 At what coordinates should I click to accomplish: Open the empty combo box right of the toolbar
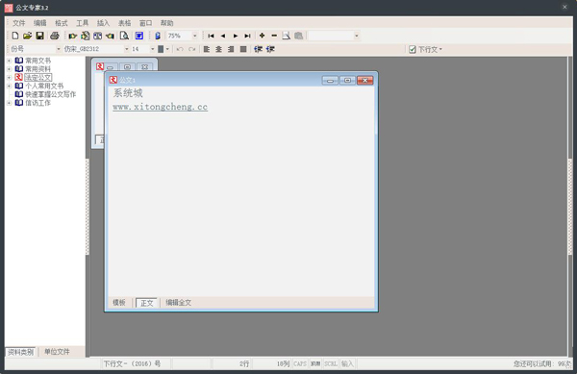pos(356,36)
